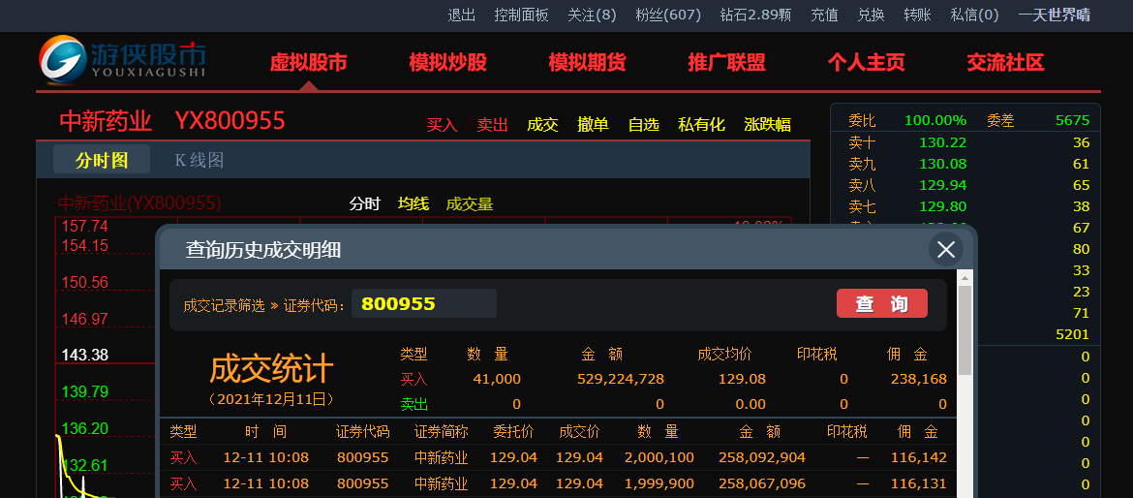Viewport: 1133px width, 498px height.
Task: Click the 卖七 price 129.80
Action: coord(943,206)
